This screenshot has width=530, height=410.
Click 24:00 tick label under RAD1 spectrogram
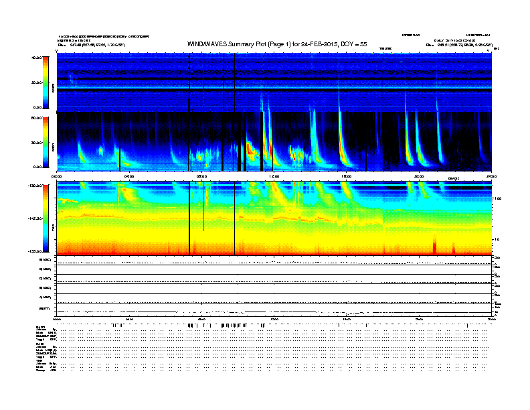[491, 176]
